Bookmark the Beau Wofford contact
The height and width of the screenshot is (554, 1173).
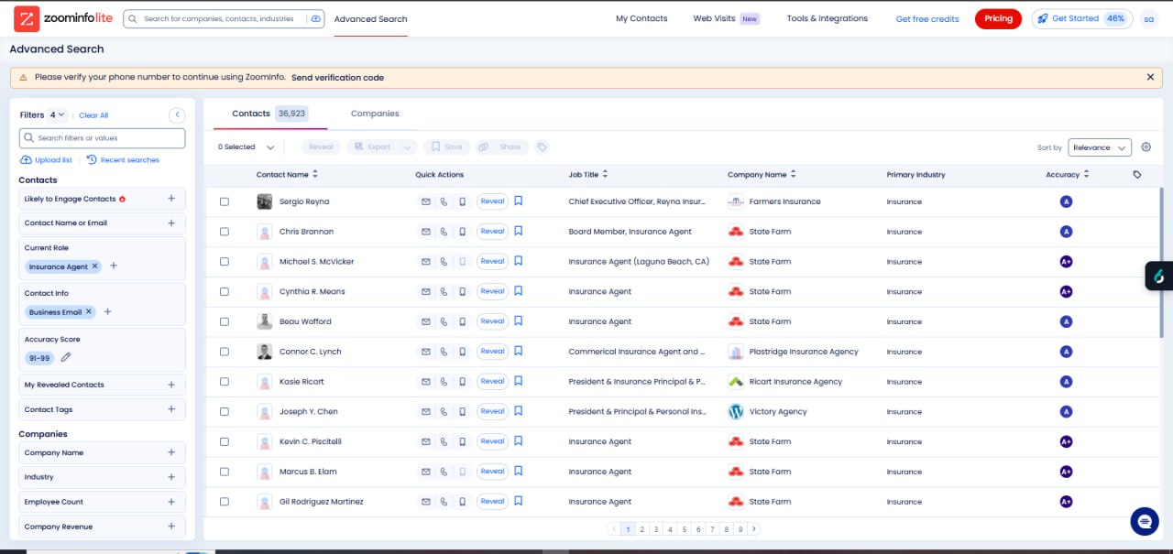(518, 321)
